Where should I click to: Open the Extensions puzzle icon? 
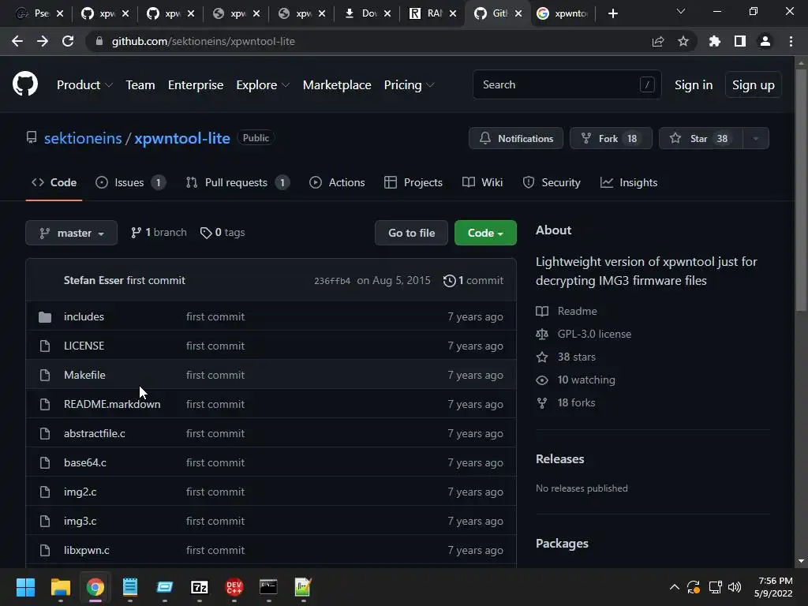[x=715, y=41]
